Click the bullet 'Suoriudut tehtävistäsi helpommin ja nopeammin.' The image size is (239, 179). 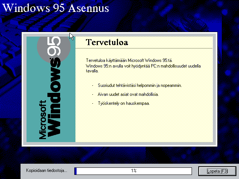tap(140, 85)
